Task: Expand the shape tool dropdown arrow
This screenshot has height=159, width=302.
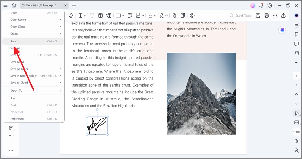Action: click(x=123, y=16)
